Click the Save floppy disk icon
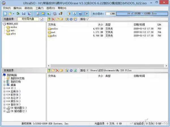170x127 pixels. point(24,14)
